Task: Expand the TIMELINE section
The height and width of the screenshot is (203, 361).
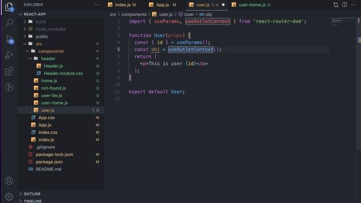Action: (33, 201)
